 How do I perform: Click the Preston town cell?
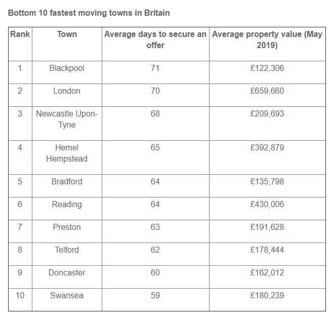click(x=67, y=227)
